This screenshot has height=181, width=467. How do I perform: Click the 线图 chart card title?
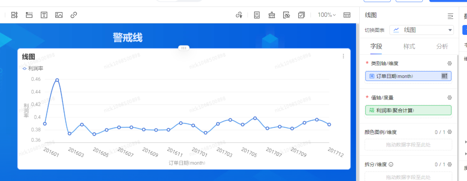28,56
